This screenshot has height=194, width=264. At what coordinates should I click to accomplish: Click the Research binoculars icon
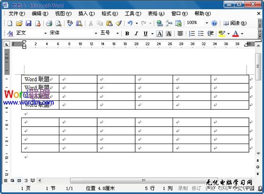point(79,23)
